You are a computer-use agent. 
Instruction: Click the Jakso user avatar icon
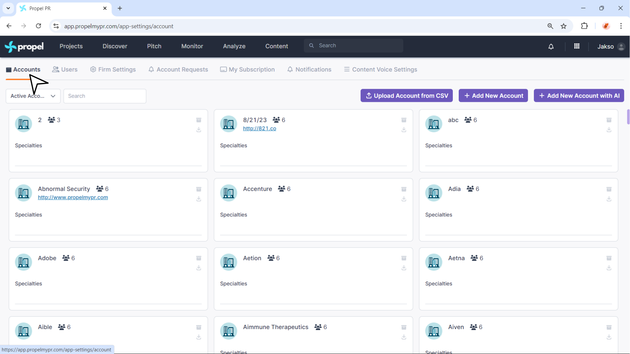(621, 47)
